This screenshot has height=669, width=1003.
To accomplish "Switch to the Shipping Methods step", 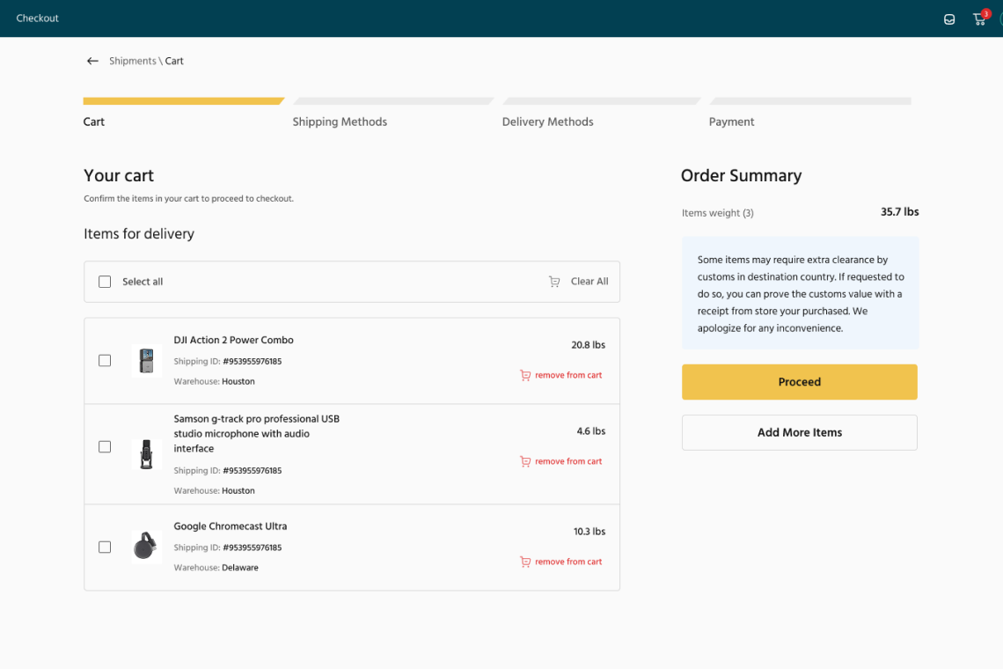I will (x=340, y=121).
